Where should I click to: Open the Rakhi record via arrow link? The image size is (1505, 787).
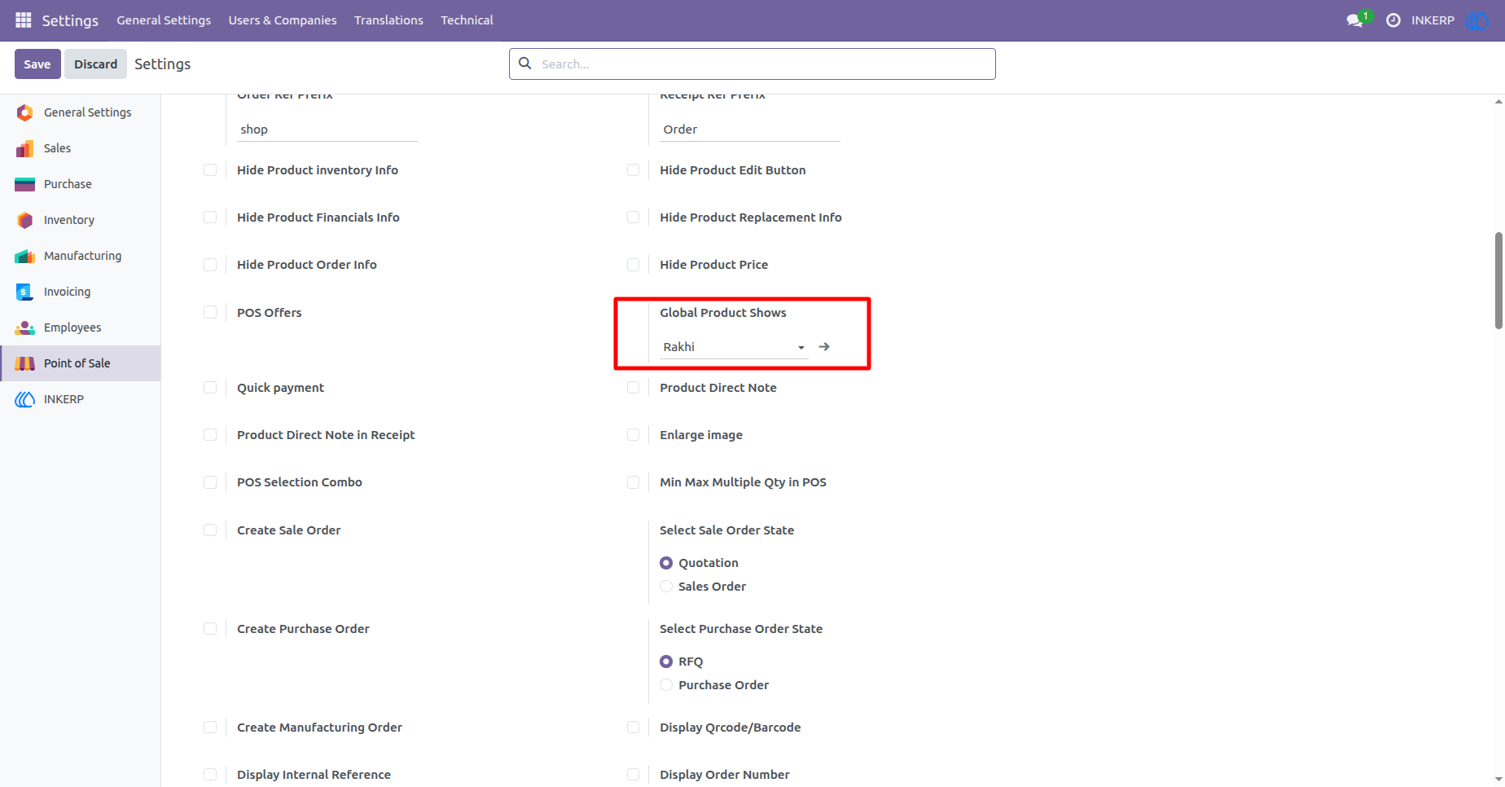click(824, 347)
